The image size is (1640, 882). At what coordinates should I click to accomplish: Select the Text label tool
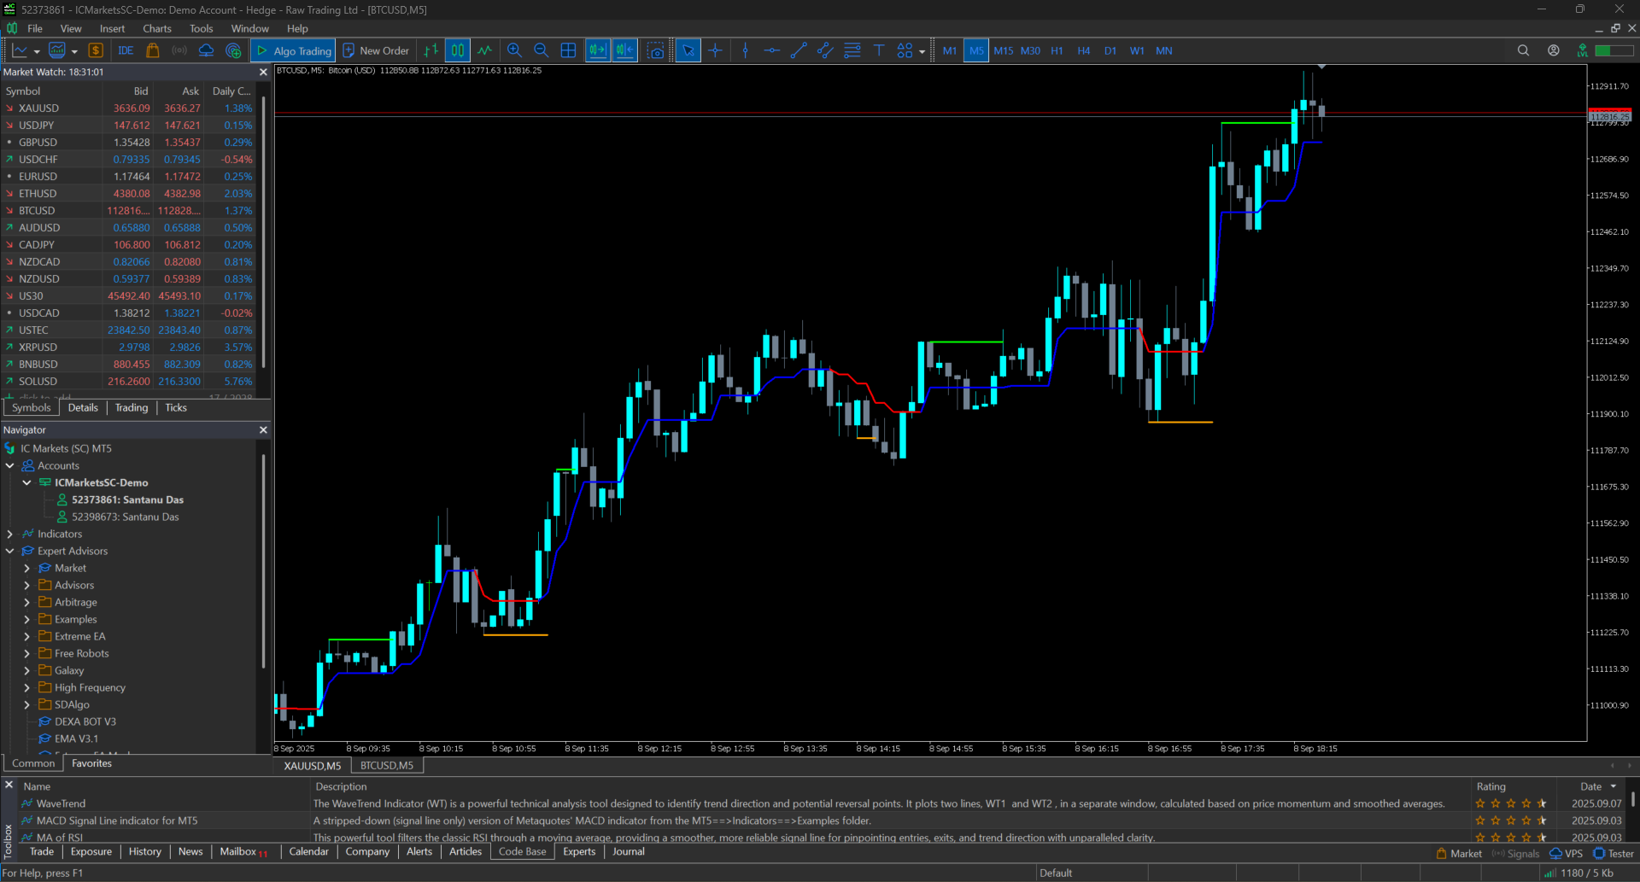coord(879,50)
